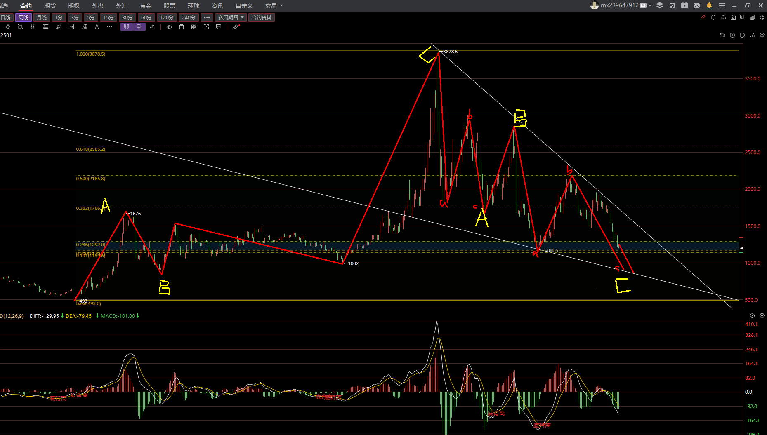Zoom out the chart with minus circle
Screen dimensions: 767x435
point(742,35)
